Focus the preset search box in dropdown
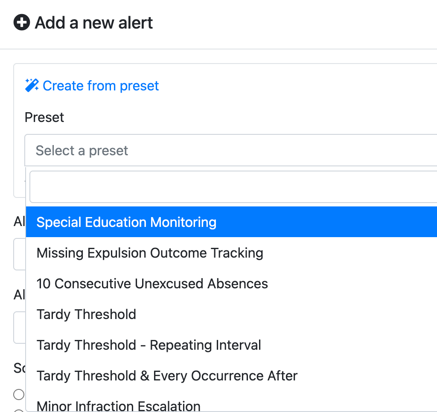This screenshot has height=412, width=437. pyautogui.click(x=233, y=187)
